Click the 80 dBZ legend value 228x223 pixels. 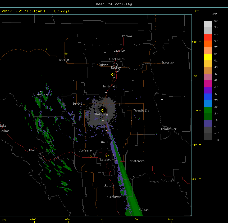pyautogui.click(x=216, y=21)
